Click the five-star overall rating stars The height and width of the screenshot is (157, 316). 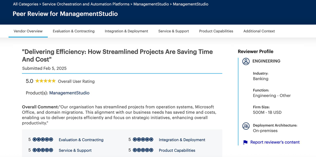[46, 81]
